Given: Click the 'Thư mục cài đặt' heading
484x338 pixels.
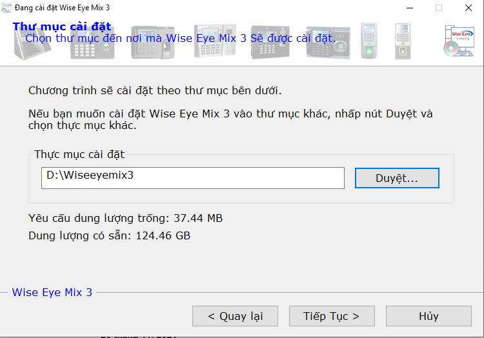Looking at the screenshot, I should [62, 26].
